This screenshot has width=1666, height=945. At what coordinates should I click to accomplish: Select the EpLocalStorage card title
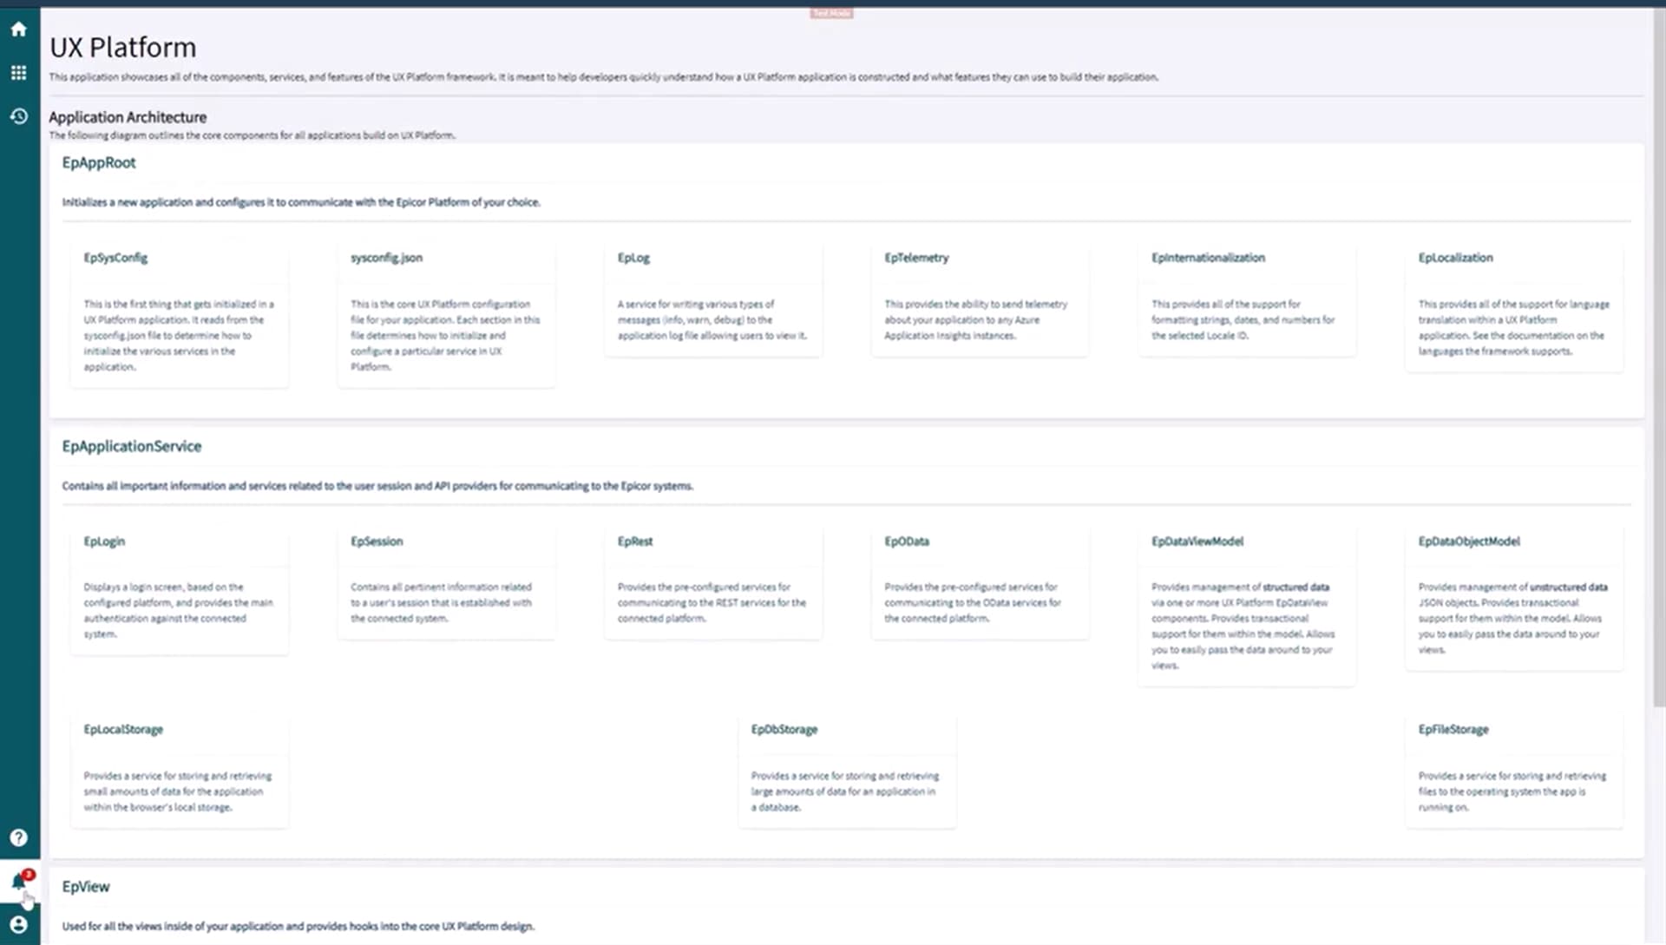click(123, 730)
